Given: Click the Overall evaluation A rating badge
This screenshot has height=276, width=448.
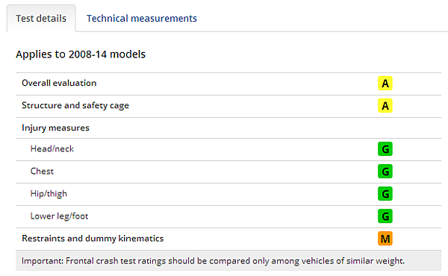Looking at the screenshot, I should tap(385, 84).
